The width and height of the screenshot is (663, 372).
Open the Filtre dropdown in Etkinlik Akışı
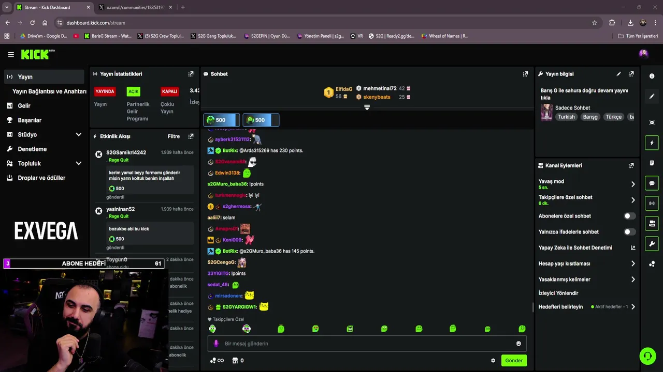point(174,136)
